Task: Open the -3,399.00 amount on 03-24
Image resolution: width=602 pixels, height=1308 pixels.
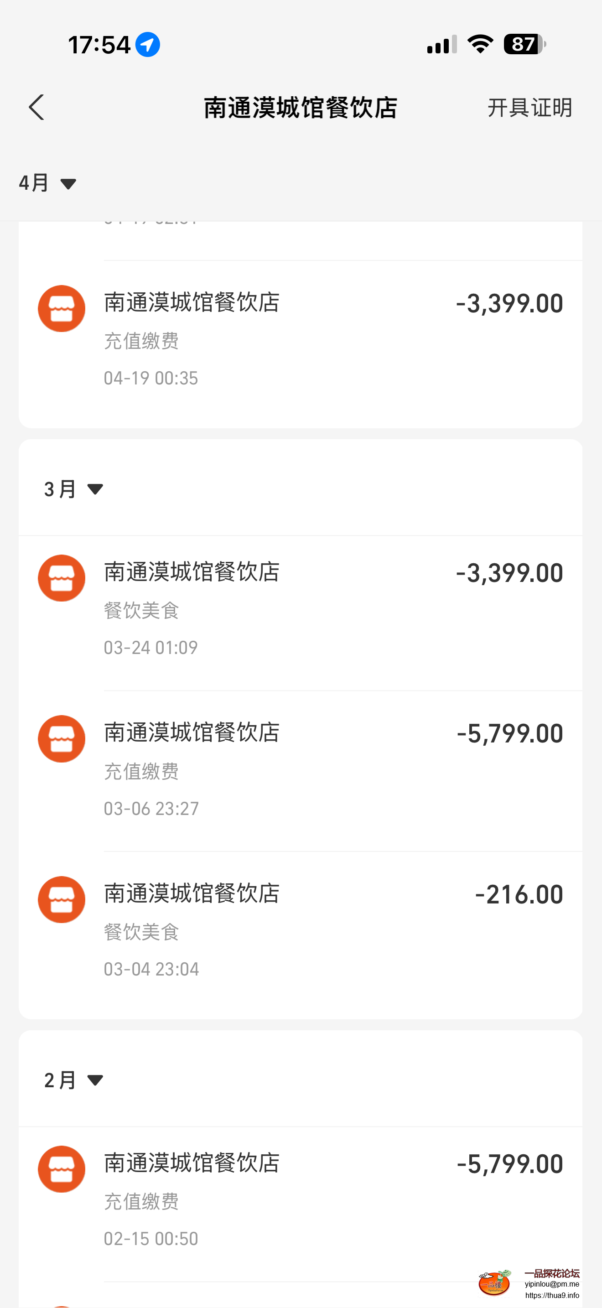Action: pyautogui.click(x=509, y=573)
